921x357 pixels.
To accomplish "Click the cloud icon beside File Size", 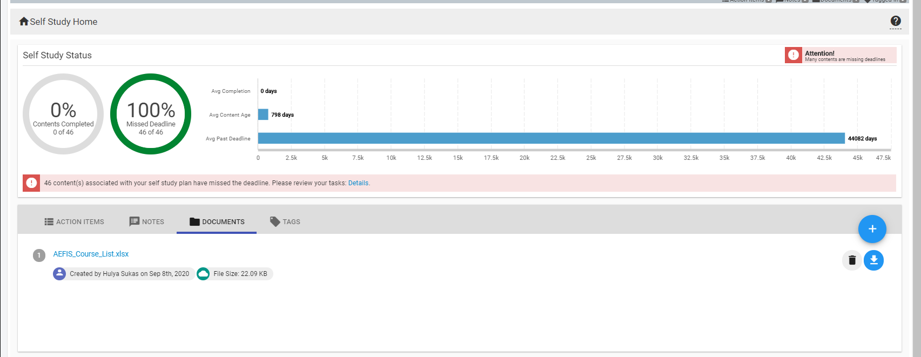I will pos(203,274).
